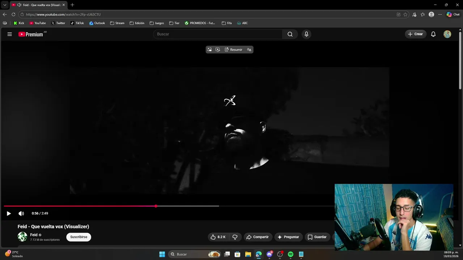Click the taskbar Buscar search box
463x260 pixels.
(194, 254)
